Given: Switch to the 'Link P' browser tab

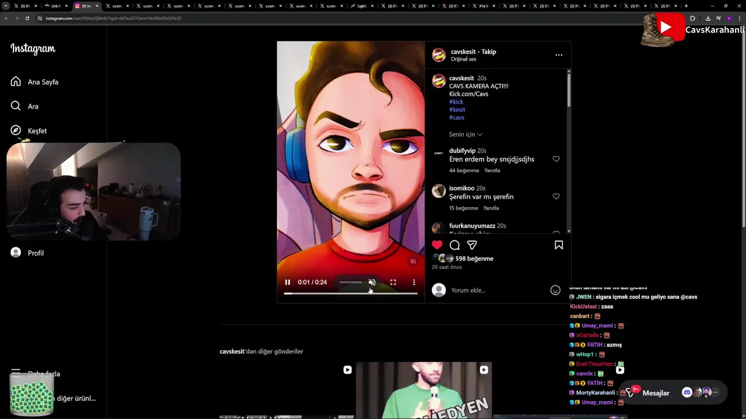Looking at the screenshot, I should (56, 6).
